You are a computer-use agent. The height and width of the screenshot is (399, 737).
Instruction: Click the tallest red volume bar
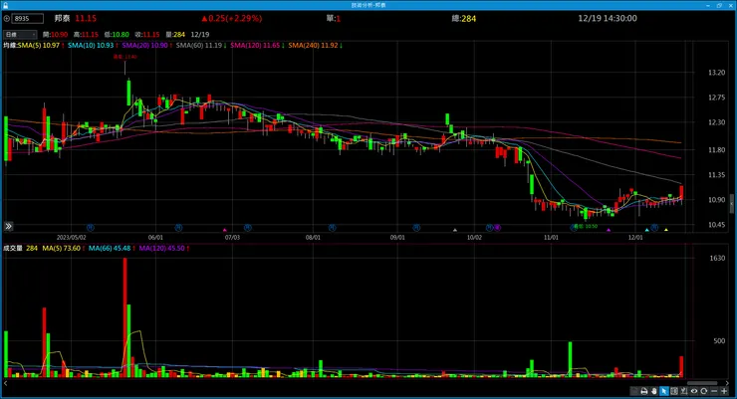(x=125, y=317)
